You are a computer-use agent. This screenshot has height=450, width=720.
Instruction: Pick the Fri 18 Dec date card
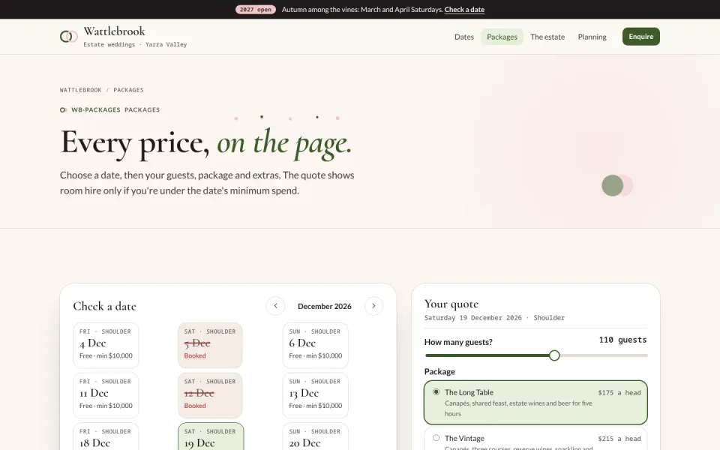tap(106, 436)
